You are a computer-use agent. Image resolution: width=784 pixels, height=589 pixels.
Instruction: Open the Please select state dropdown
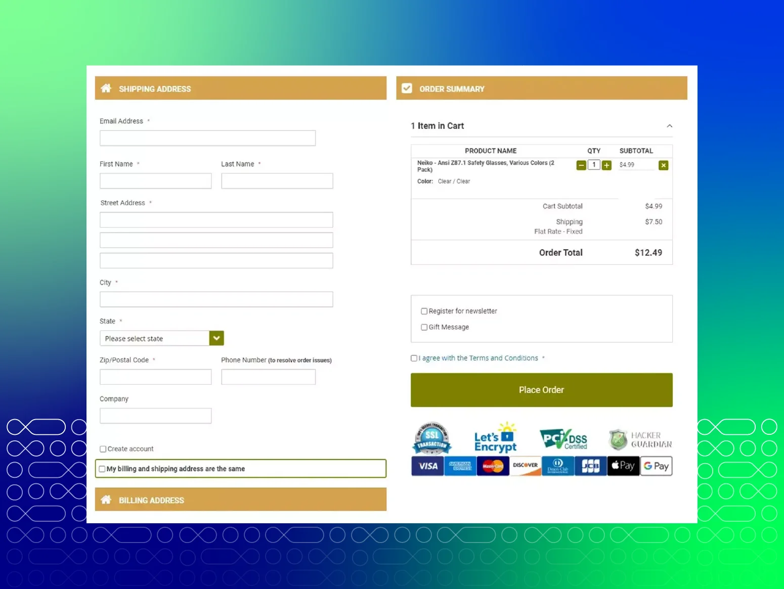[161, 338]
